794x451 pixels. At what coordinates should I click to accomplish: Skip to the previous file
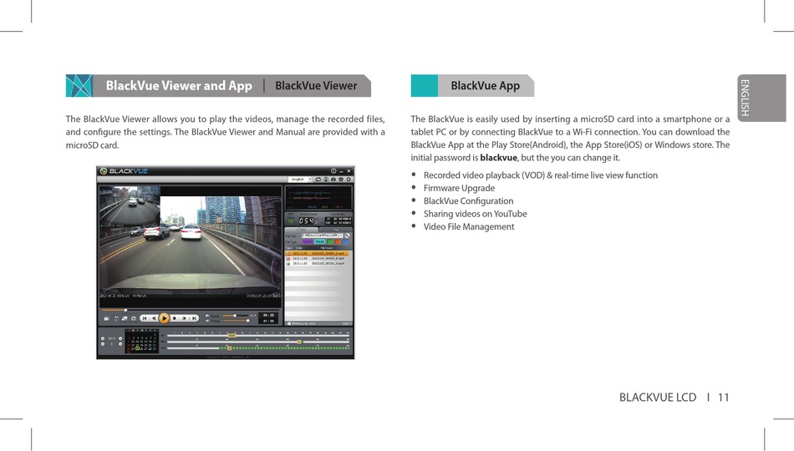(145, 318)
